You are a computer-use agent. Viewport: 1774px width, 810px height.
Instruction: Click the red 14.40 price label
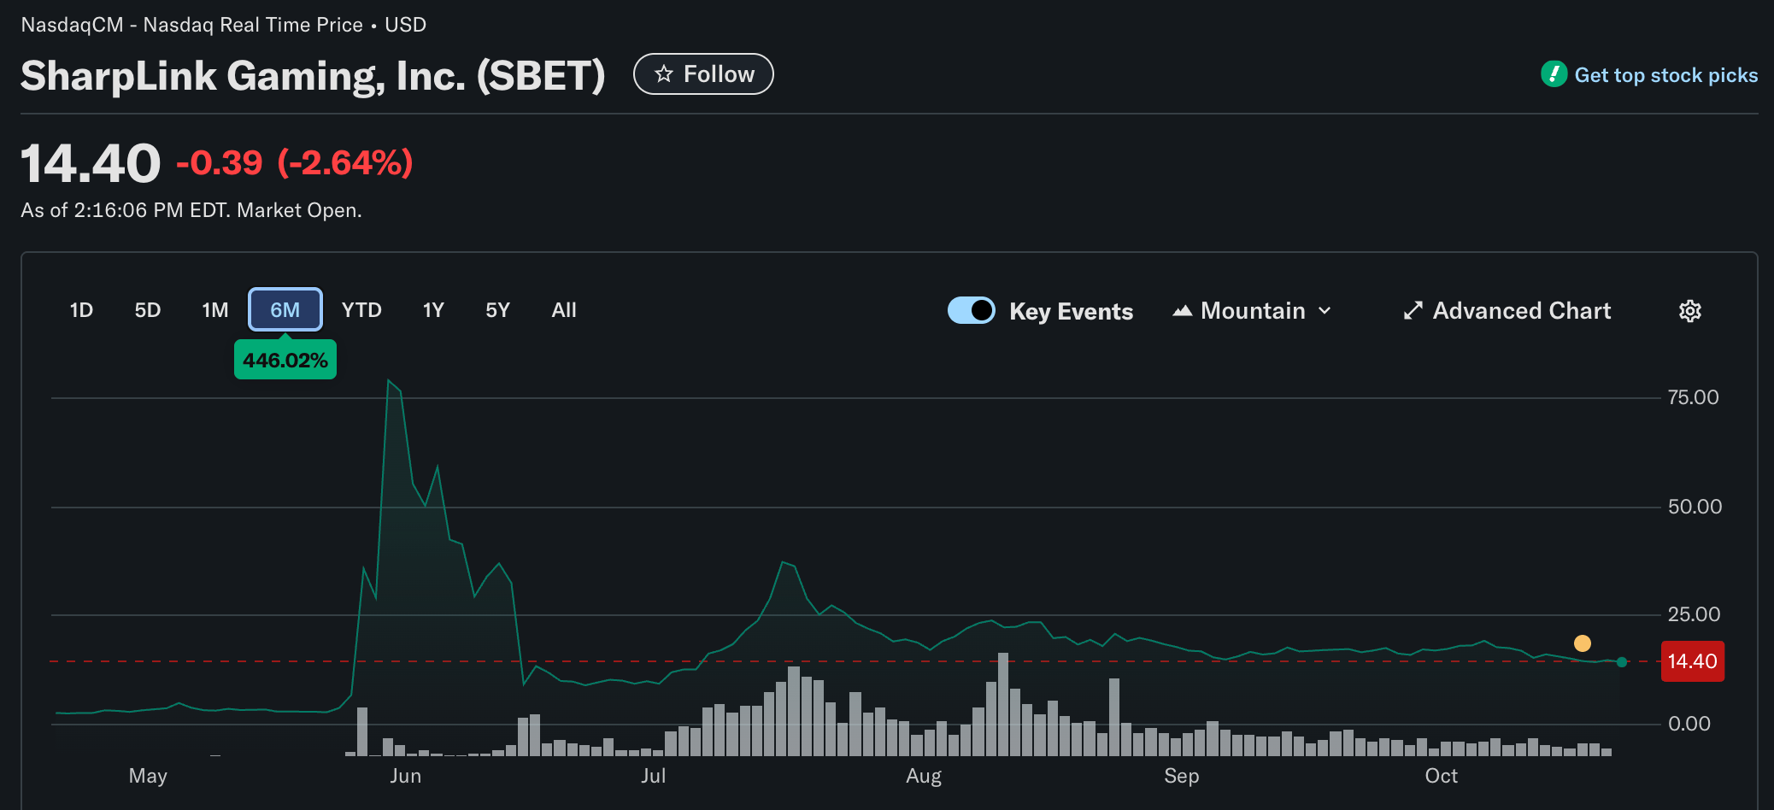coord(1692,661)
